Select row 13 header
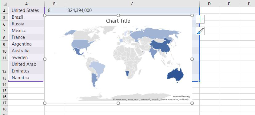Viewport: 255px width, 115px height. 4,78
